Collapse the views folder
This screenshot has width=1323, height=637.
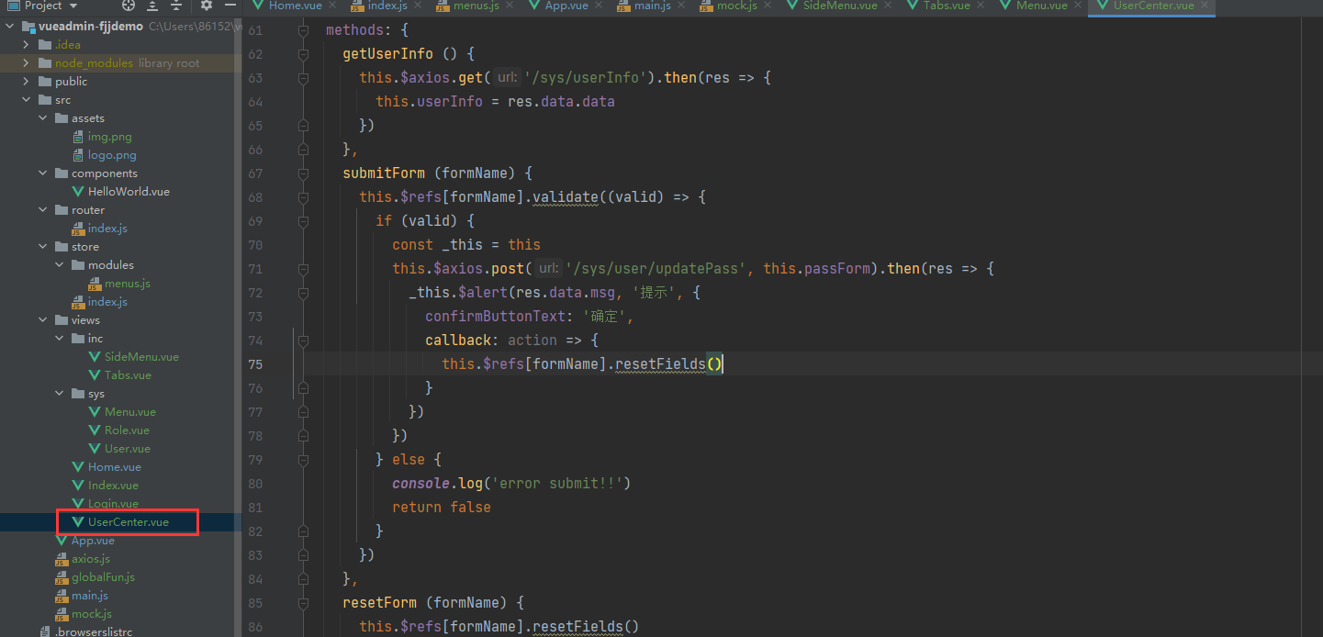43,320
